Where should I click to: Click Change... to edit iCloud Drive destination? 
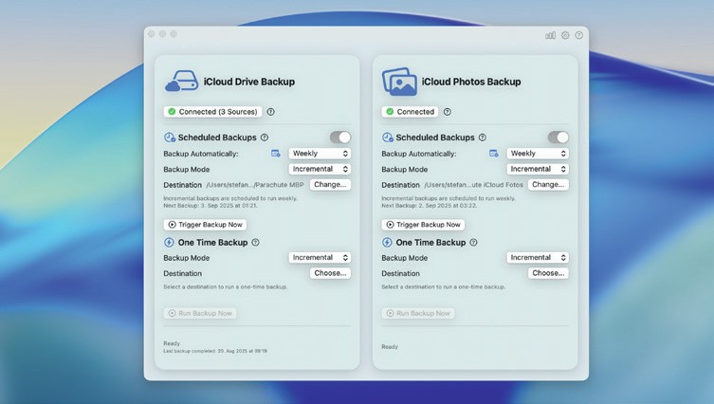330,185
